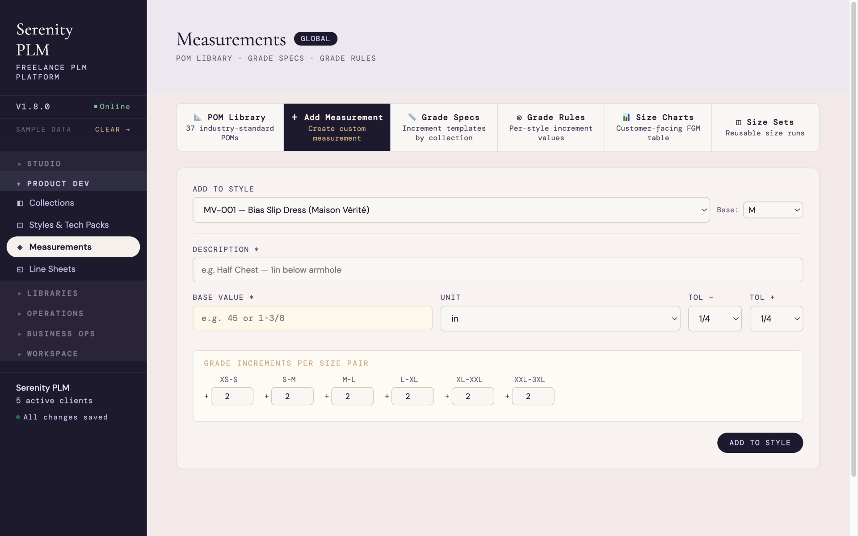This screenshot has height=536, width=858.
Task: Click the 5 active clients text
Action: [x=55, y=401]
